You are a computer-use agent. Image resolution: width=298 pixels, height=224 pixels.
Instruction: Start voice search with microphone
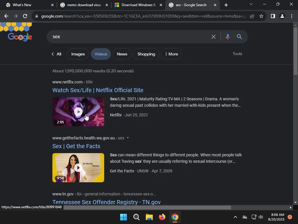(x=228, y=36)
